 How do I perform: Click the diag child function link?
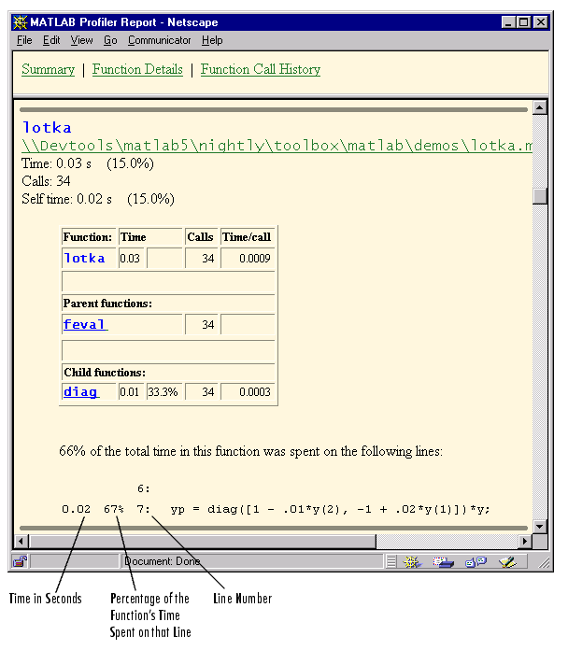click(81, 391)
